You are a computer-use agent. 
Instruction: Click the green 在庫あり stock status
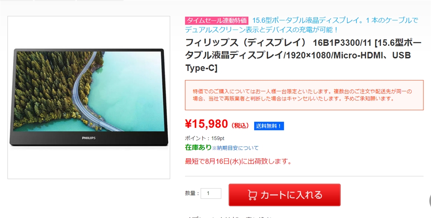[198, 148]
